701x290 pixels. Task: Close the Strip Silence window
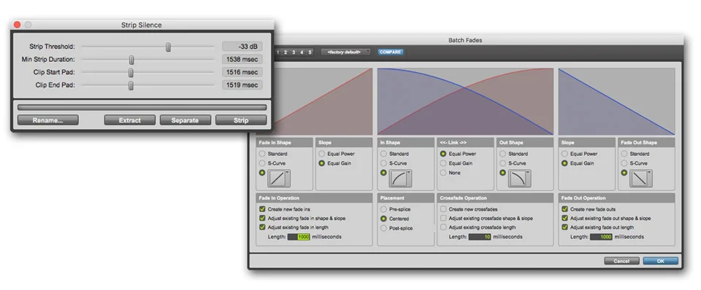18,25
